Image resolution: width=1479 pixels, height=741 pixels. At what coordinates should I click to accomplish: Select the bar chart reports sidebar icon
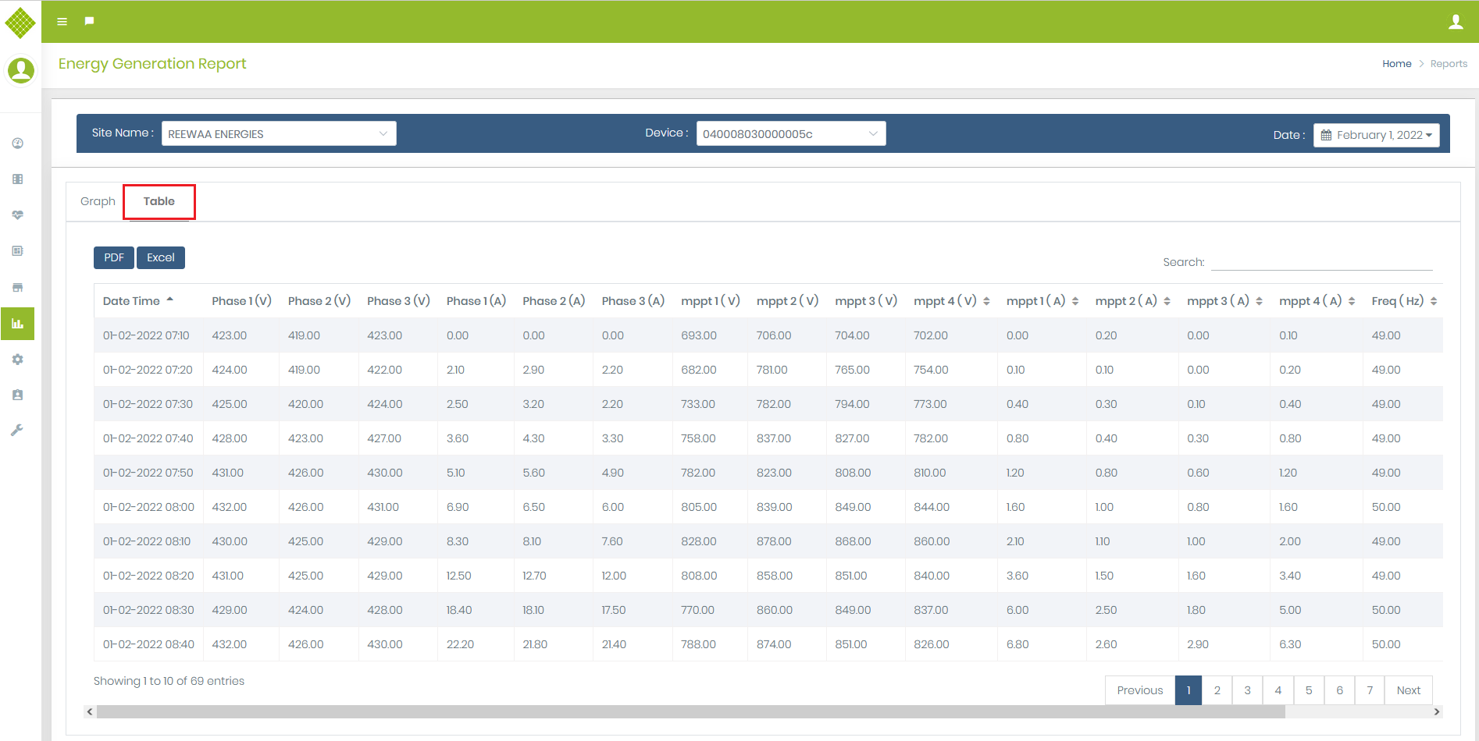17,324
